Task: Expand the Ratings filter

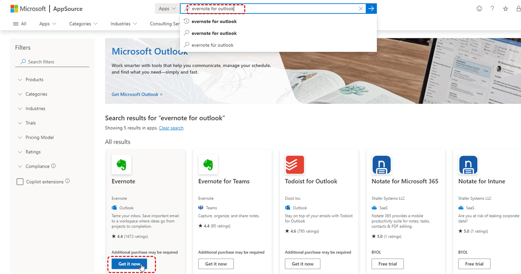Action: pos(29,152)
